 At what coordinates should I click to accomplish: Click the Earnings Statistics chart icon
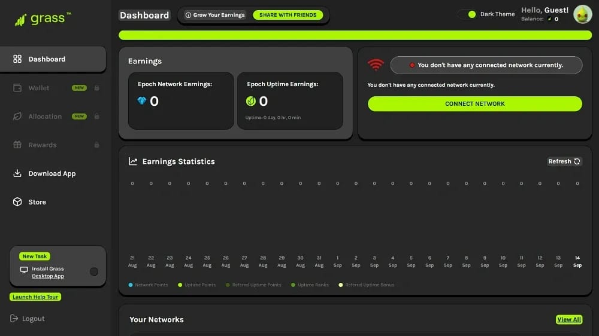point(132,161)
